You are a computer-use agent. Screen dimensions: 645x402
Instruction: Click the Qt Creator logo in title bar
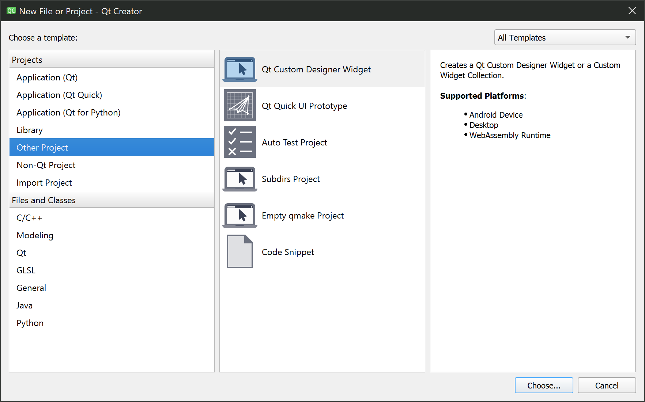pos(11,11)
